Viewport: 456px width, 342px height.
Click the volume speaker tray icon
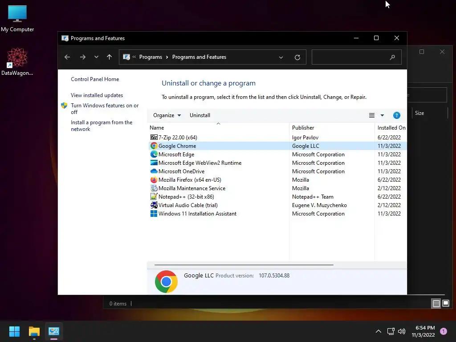click(x=402, y=331)
